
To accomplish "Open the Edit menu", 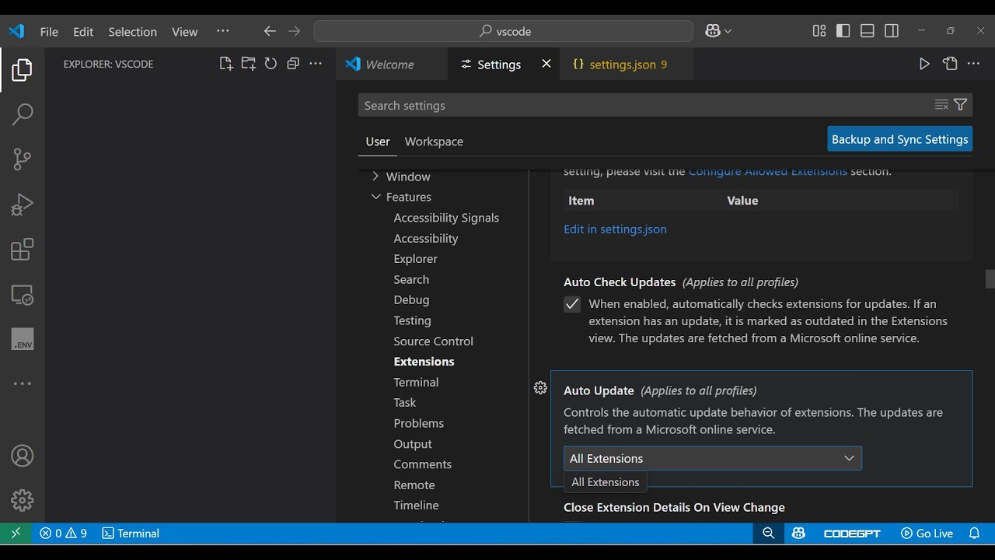I will 83,31.
